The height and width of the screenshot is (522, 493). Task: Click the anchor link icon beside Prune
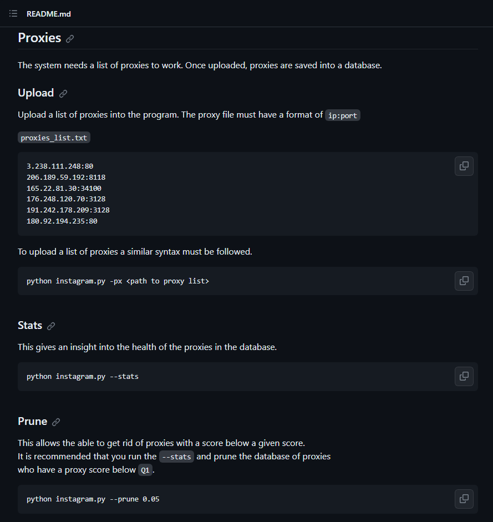pos(56,422)
